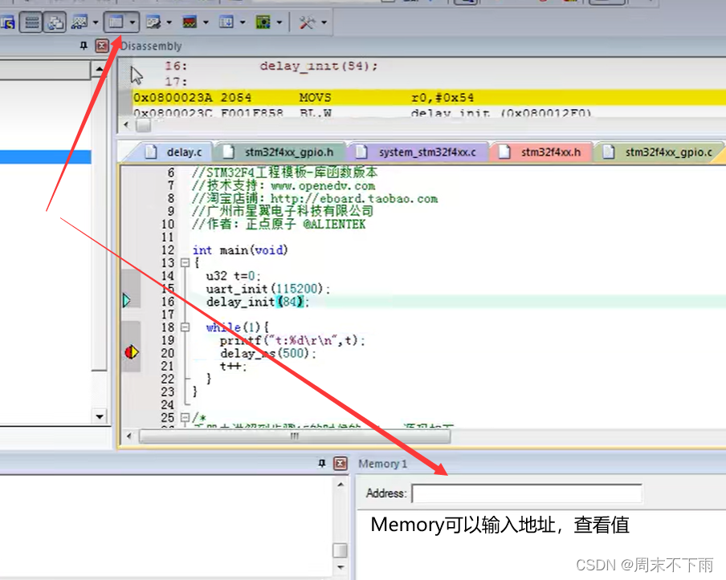This screenshot has width=726, height=580.
Task: Collapse the while loop fold at line 18
Action: coord(186,327)
